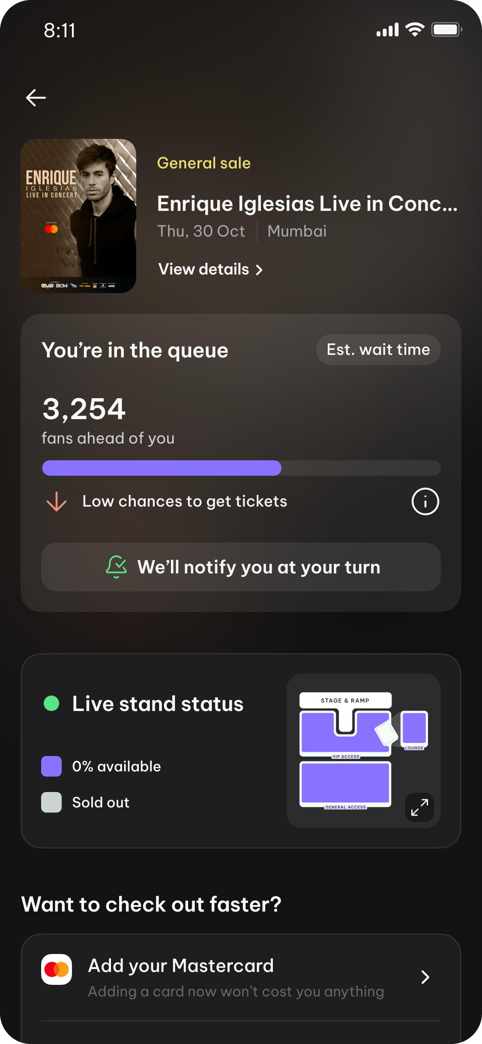Tap the Mastercard logo icon
Viewport: 482px width, 1044px height.
click(57, 969)
